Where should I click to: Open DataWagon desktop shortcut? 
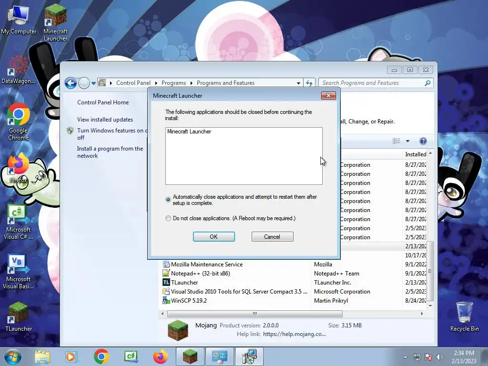click(x=19, y=69)
